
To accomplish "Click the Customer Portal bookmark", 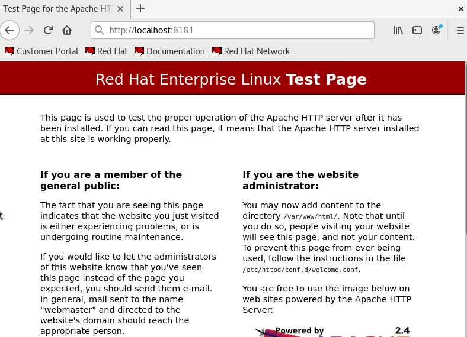I will pyautogui.click(x=41, y=51).
